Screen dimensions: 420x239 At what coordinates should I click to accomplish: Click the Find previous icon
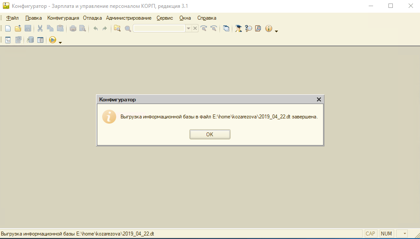click(x=214, y=28)
